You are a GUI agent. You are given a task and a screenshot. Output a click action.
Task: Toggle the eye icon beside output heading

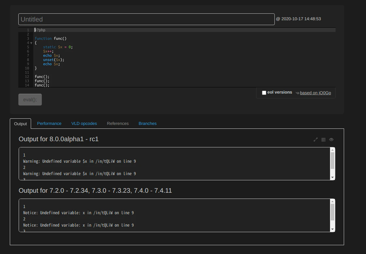[x=331, y=140]
